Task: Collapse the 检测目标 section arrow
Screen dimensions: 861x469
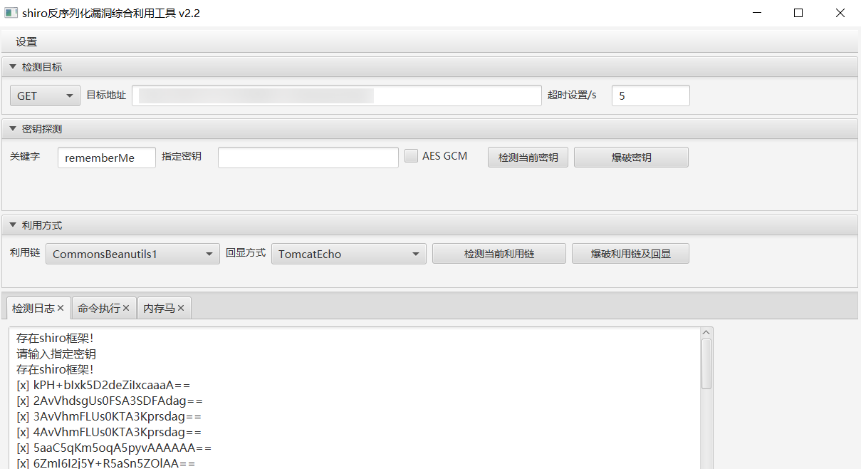Action: click(x=12, y=67)
